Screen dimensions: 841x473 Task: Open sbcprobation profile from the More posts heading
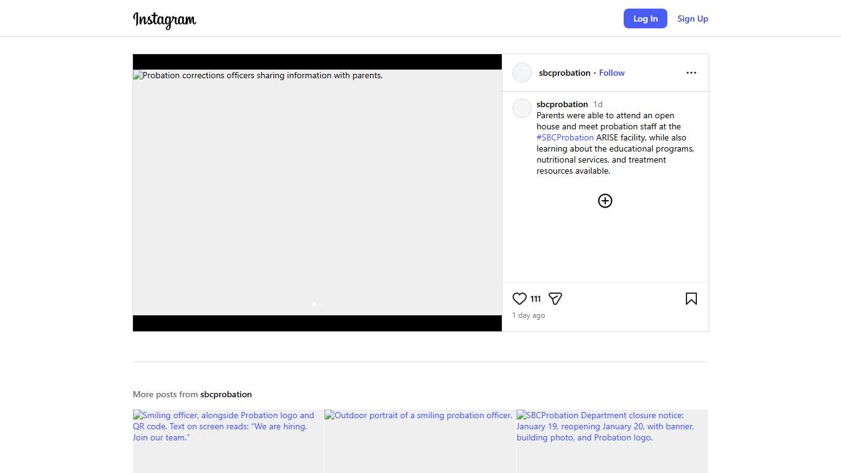coord(225,394)
